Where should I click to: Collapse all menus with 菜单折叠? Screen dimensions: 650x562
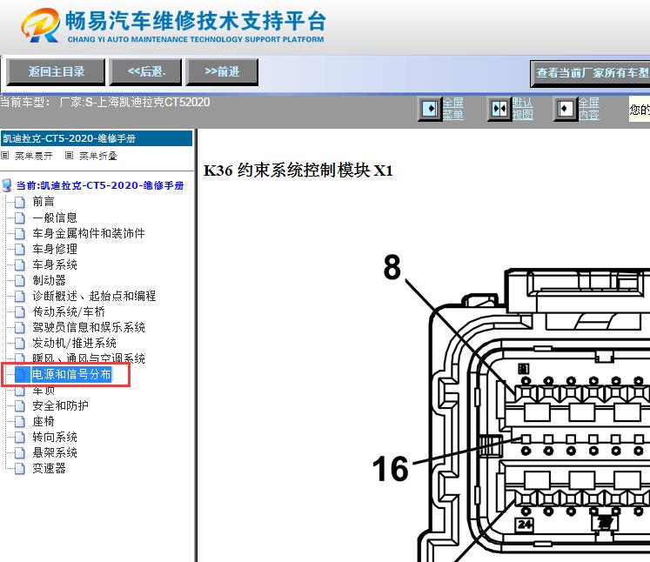coord(97,156)
